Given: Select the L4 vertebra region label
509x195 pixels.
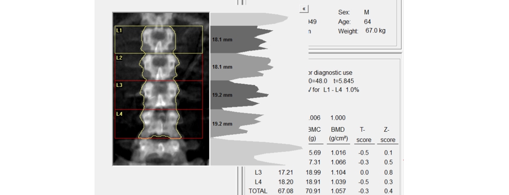Looking at the screenshot, I should (x=119, y=114).
